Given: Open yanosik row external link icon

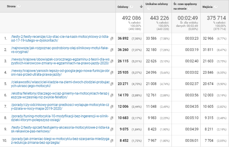Looking at the screenshot, I should [x=112, y=72].
